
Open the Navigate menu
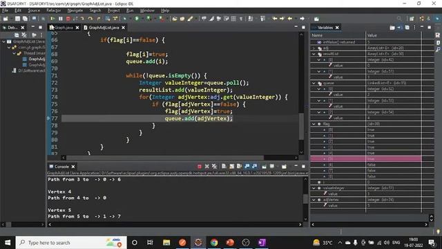(x=75, y=10)
